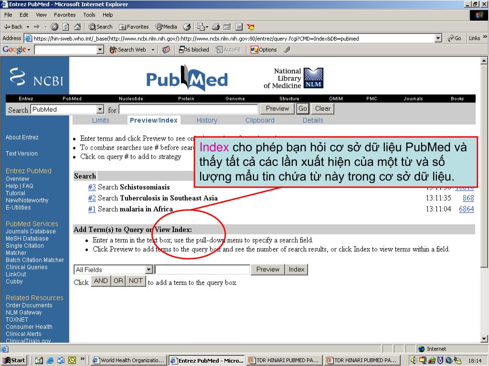Click the Google toolbar news icon
The image size is (489, 366).
pyautogui.click(x=166, y=50)
